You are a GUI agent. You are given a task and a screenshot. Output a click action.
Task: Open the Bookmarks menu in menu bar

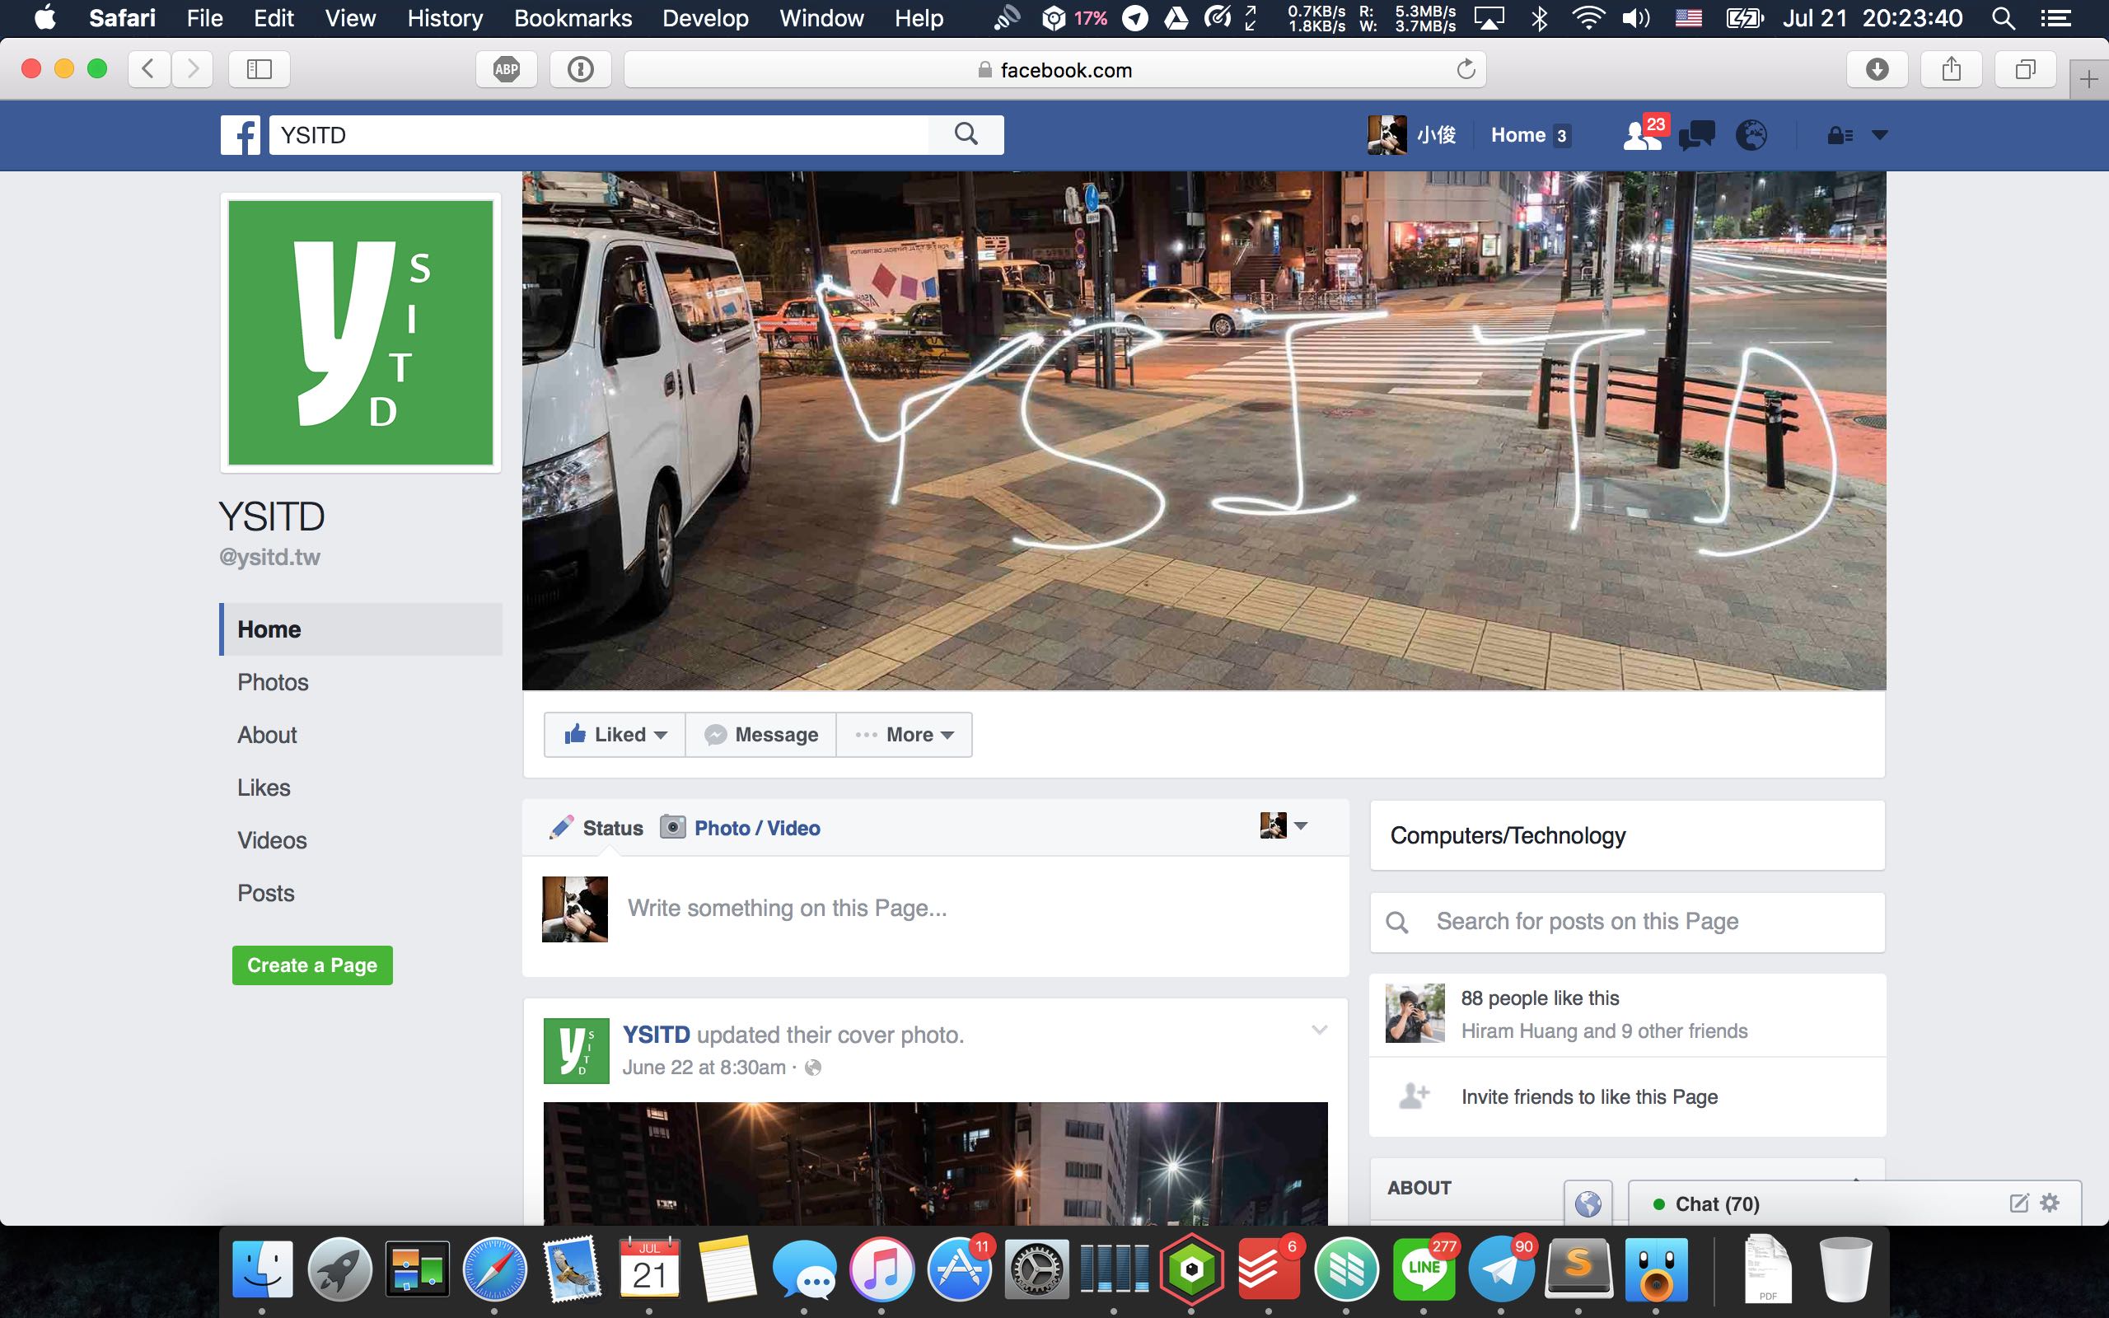pos(573,18)
